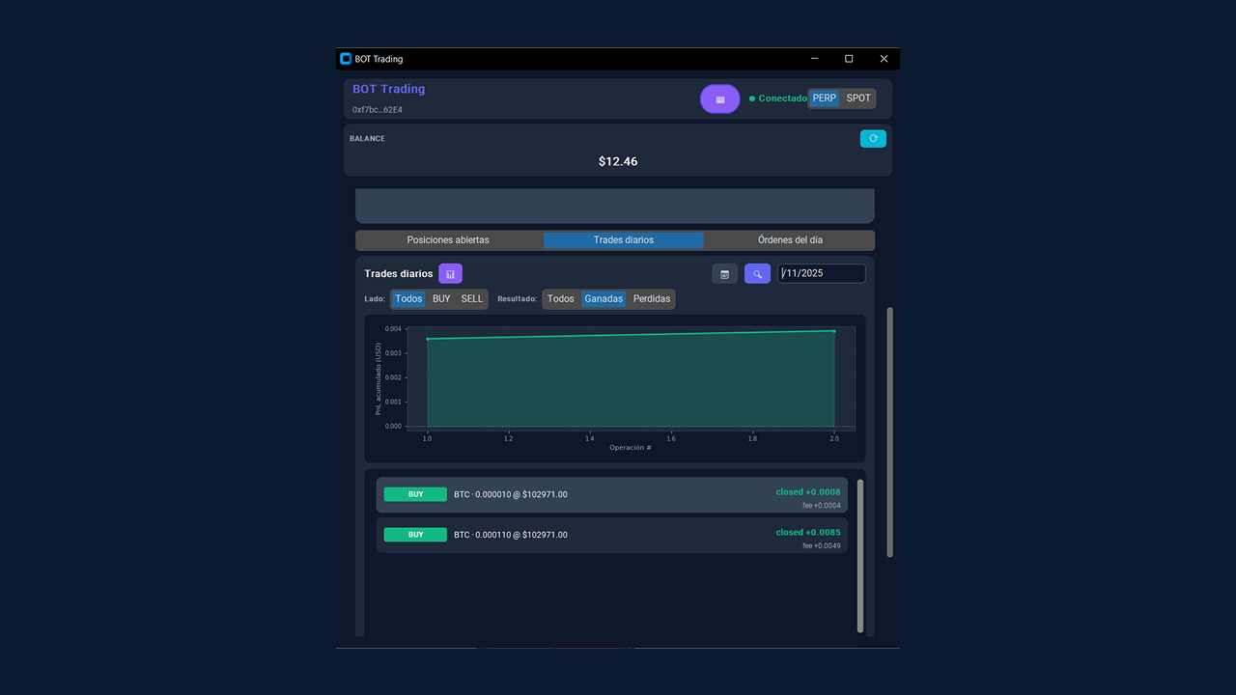The width and height of the screenshot is (1236, 695).
Task: Open the Posiciones abiertas tab
Action: point(448,240)
